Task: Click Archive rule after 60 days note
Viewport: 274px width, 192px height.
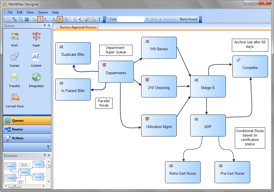Action: [x=250, y=45]
